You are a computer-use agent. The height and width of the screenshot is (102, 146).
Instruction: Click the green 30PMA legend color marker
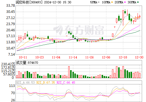[138, 2]
